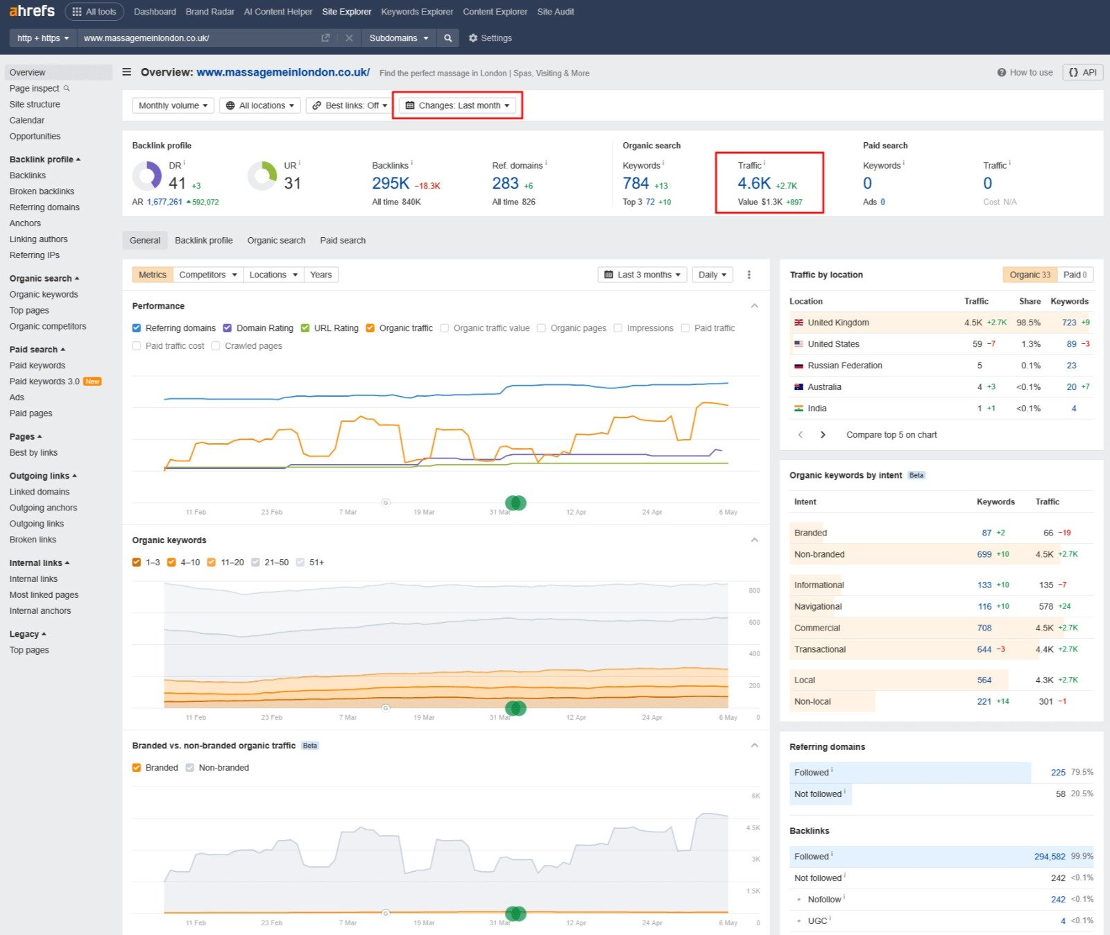Toggle the hamburger sidebar menu icon
The width and height of the screenshot is (1110, 935).
point(127,72)
